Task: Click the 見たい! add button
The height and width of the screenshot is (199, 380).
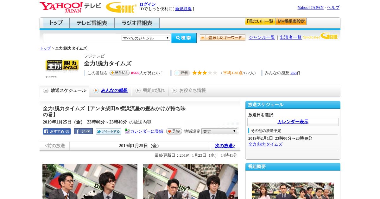Action: [119, 73]
